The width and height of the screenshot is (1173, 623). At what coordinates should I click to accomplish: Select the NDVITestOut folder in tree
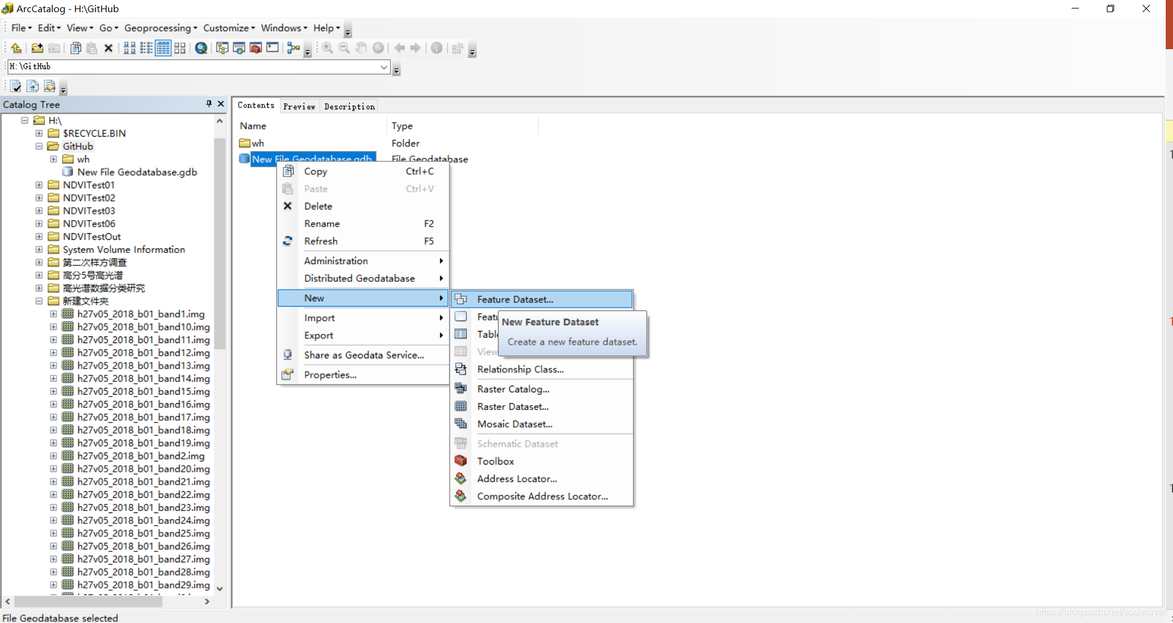pyautogui.click(x=92, y=237)
